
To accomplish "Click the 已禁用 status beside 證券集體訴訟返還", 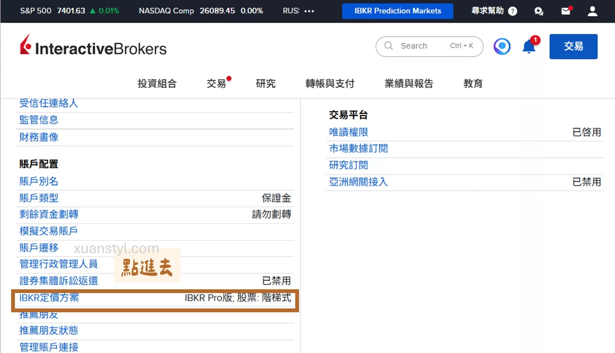I will [x=276, y=281].
